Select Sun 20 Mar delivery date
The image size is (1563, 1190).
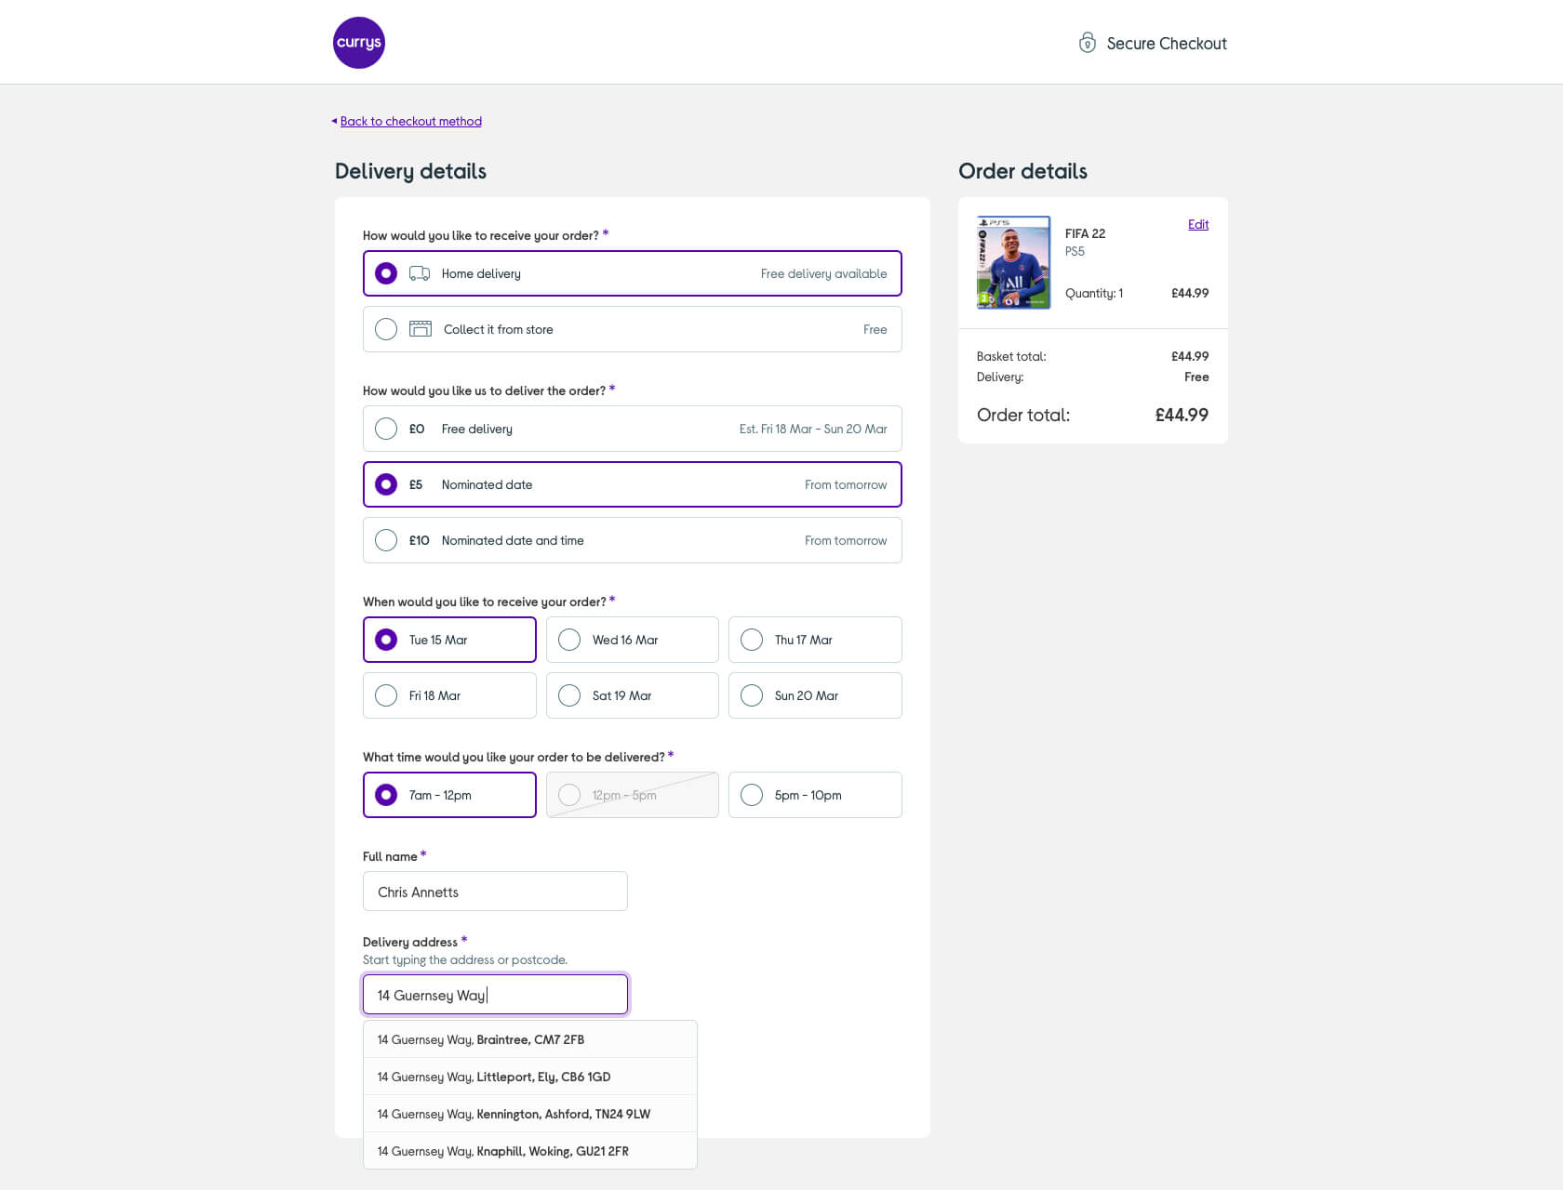coord(815,695)
